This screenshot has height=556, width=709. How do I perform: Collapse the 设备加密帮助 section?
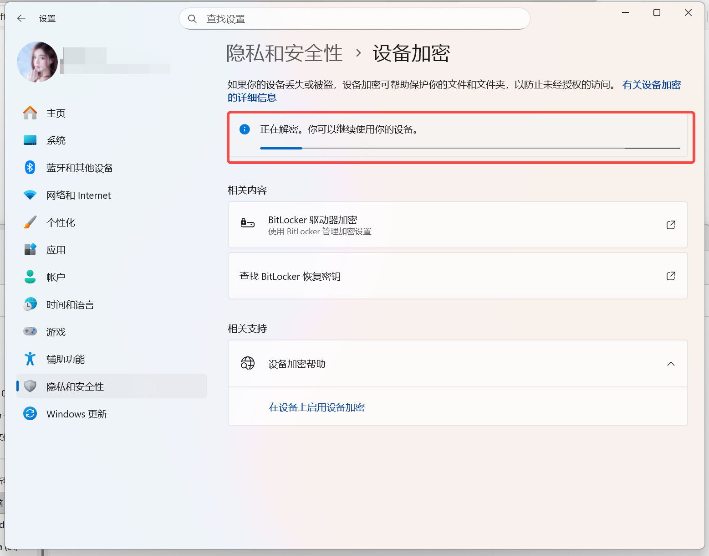(x=671, y=364)
